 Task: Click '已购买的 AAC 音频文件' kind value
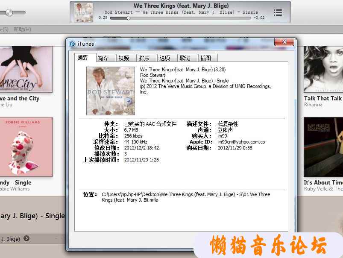click(x=150, y=124)
